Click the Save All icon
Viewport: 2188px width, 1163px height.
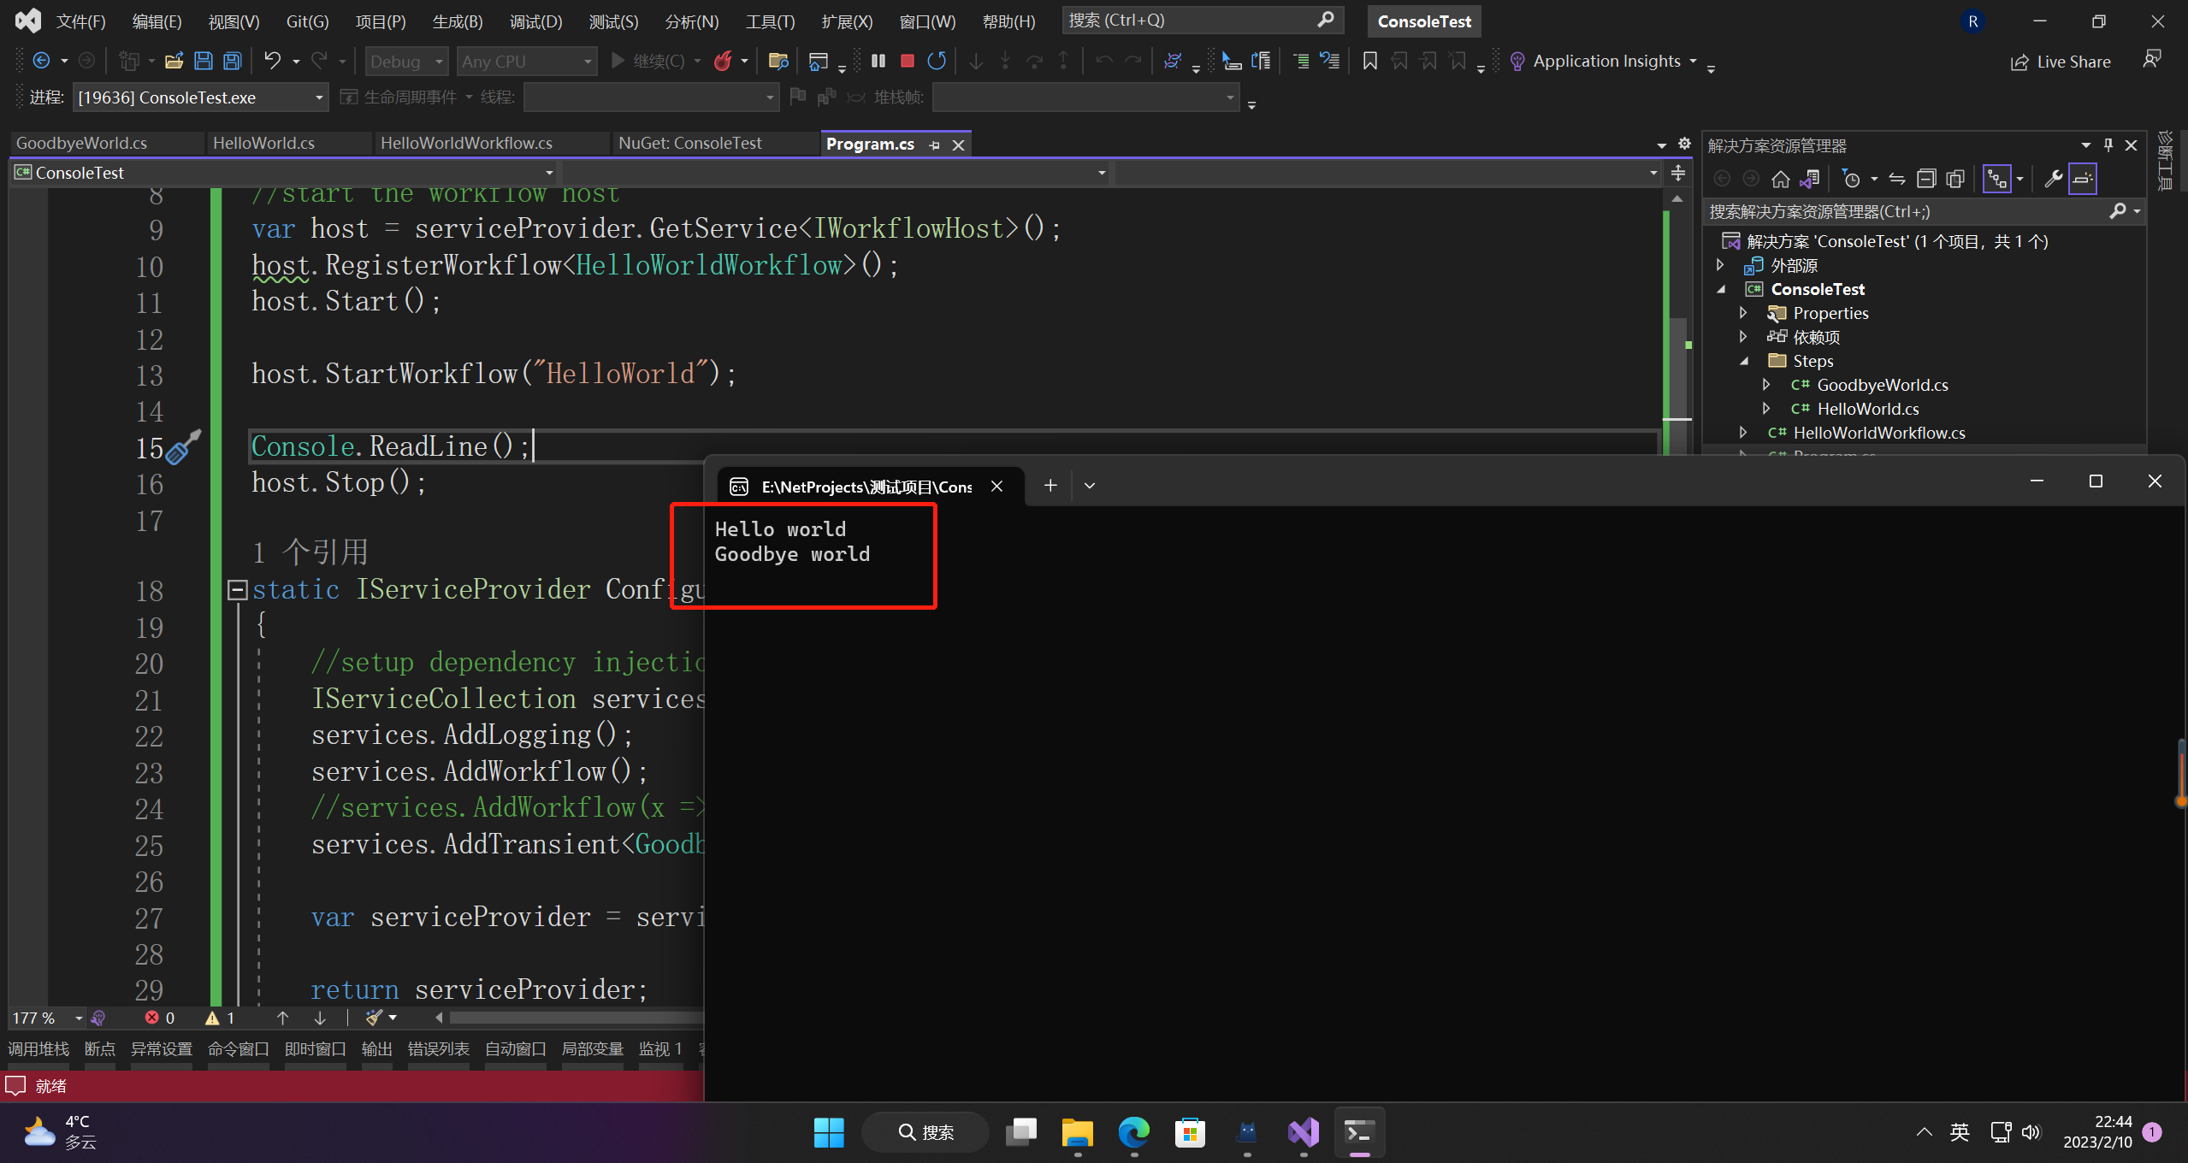pyautogui.click(x=232, y=61)
